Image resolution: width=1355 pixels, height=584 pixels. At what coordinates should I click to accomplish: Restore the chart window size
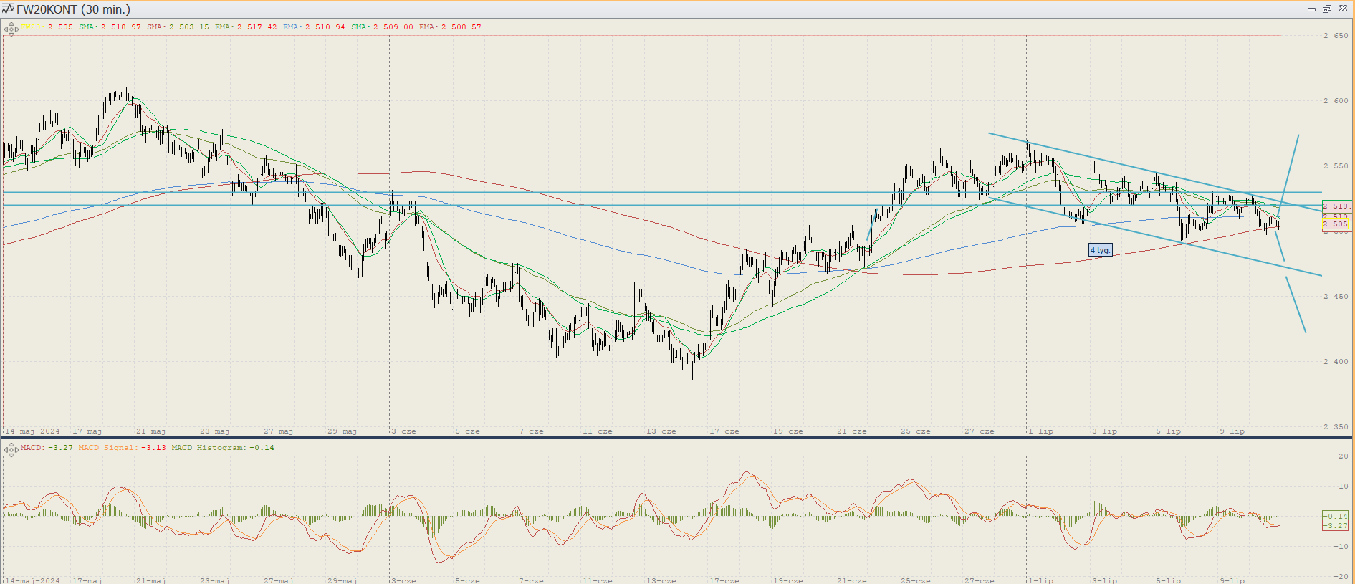pyautogui.click(x=1326, y=9)
